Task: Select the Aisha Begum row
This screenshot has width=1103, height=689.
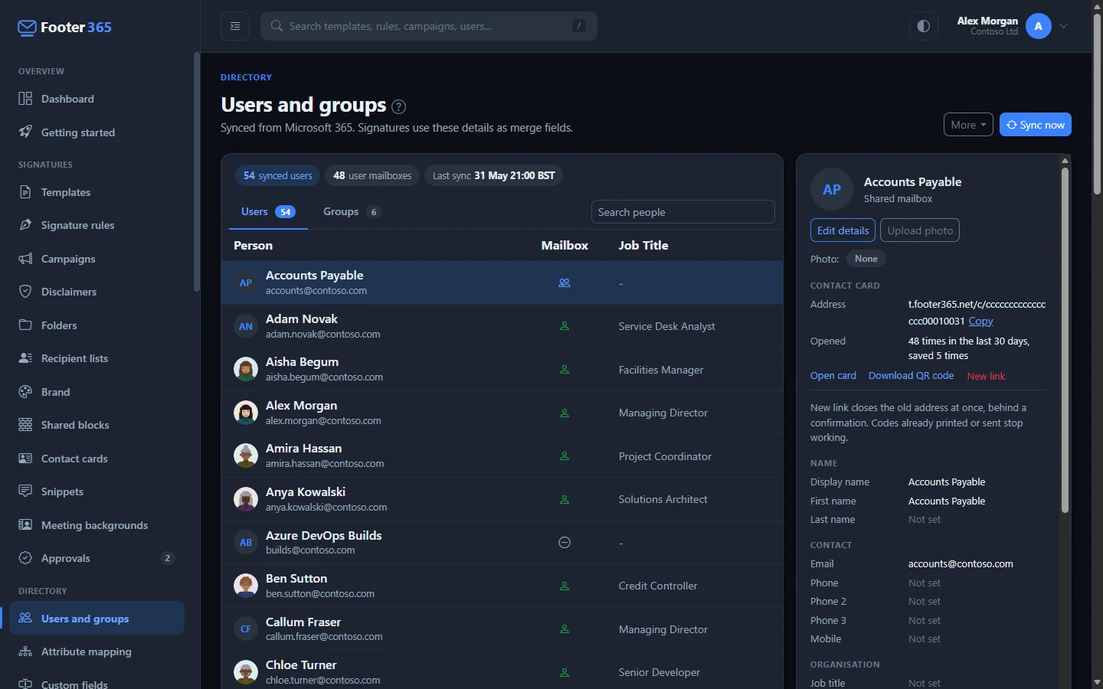Action: point(502,370)
